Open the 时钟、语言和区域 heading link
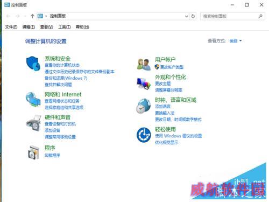 (176, 100)
